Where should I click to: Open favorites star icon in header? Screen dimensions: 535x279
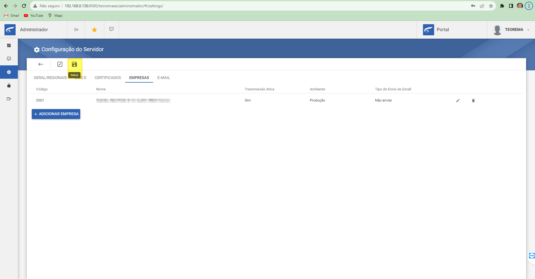[x=94, y=29]
